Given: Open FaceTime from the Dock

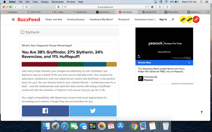Looking at the screenshot, I should [74, 126].
